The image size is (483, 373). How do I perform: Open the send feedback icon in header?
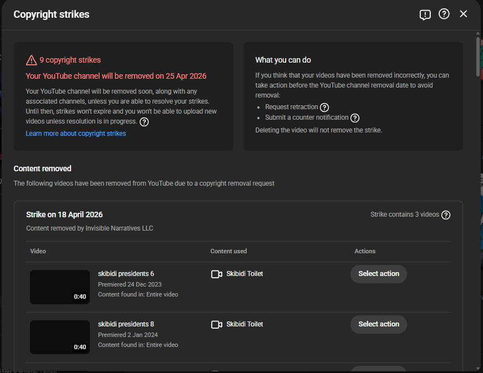425,14
